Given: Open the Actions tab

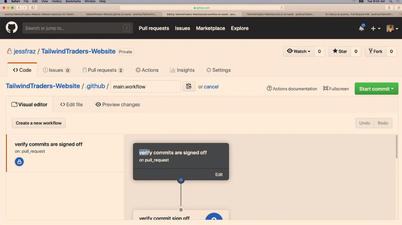Looking at the screenshot, I should coord(147,70).
